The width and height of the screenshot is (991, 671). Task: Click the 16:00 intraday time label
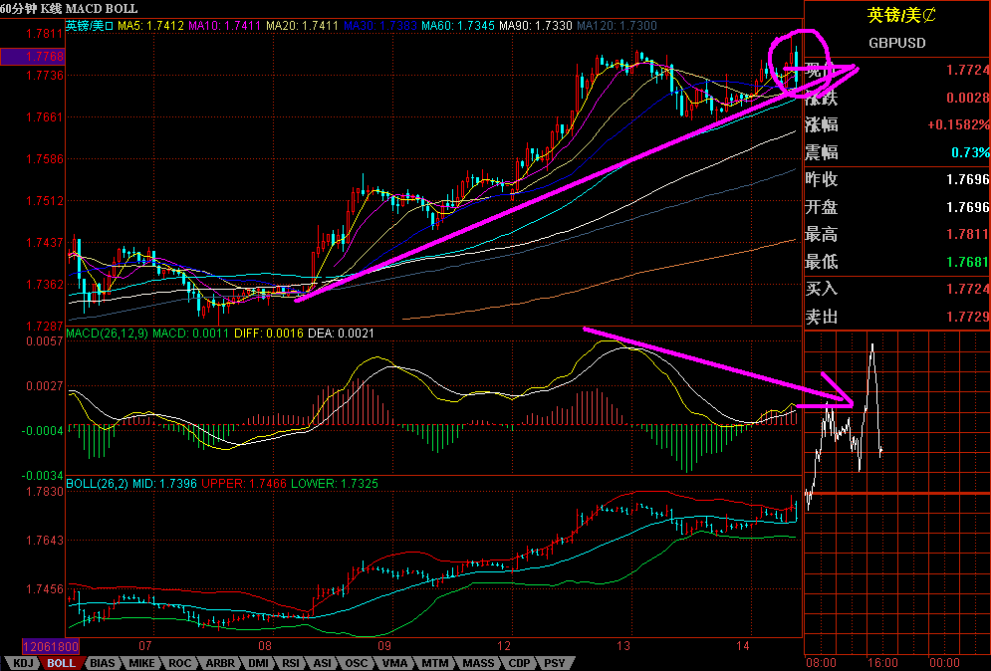pyautogui.click(x=882, y=663)
